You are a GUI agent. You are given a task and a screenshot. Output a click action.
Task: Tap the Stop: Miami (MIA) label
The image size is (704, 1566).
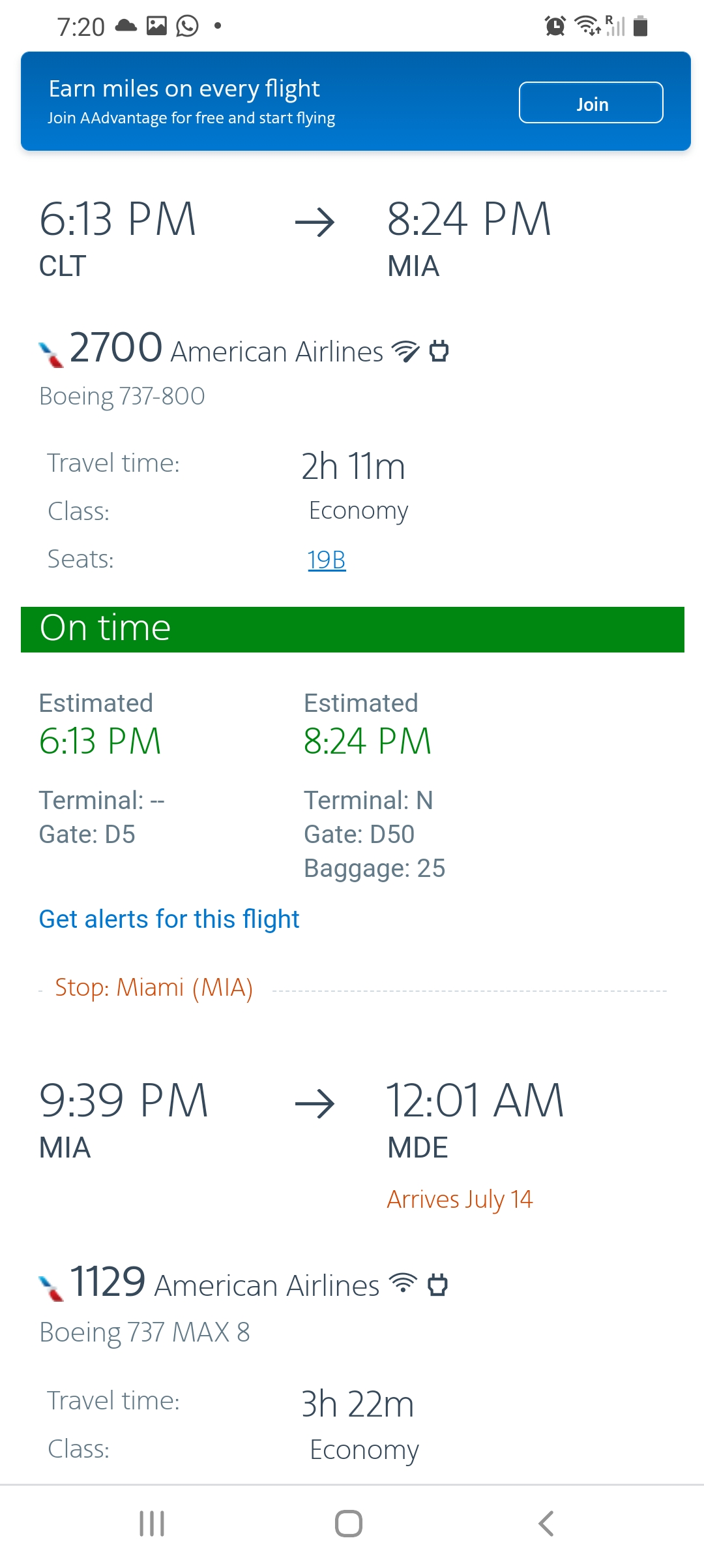coord(154,988)
